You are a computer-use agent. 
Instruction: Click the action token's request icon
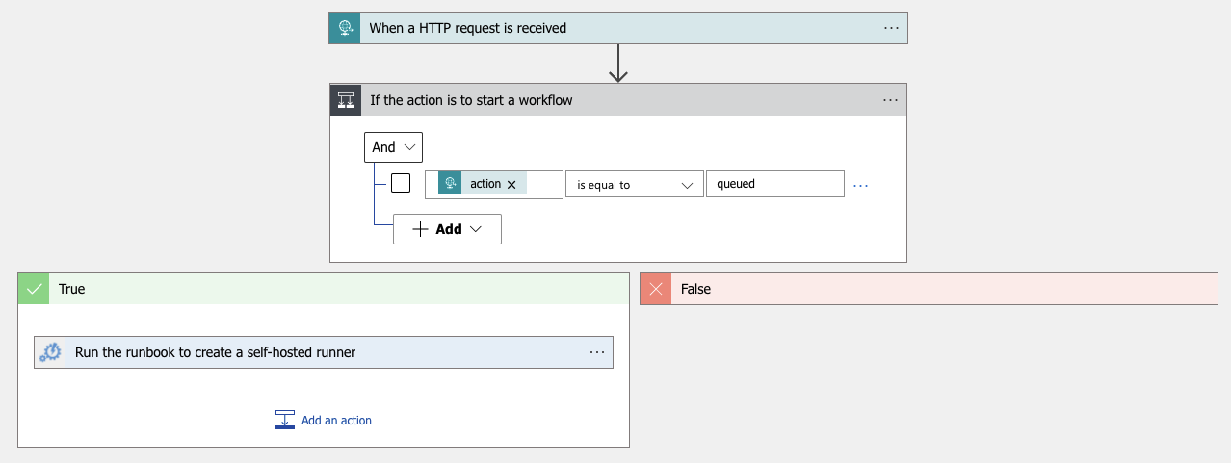coord(451,184)
